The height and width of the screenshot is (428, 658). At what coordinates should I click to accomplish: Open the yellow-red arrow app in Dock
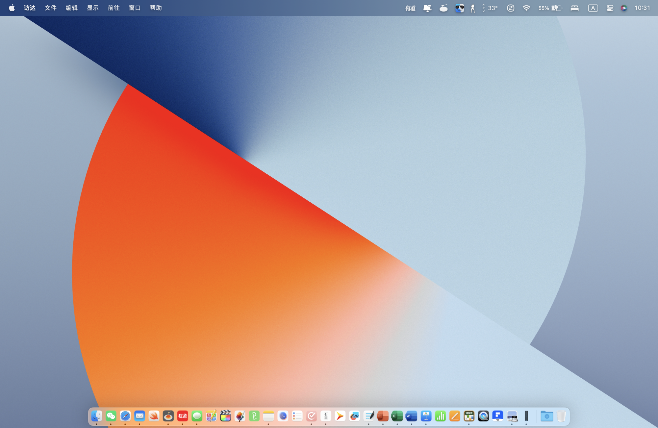point(340,416)
